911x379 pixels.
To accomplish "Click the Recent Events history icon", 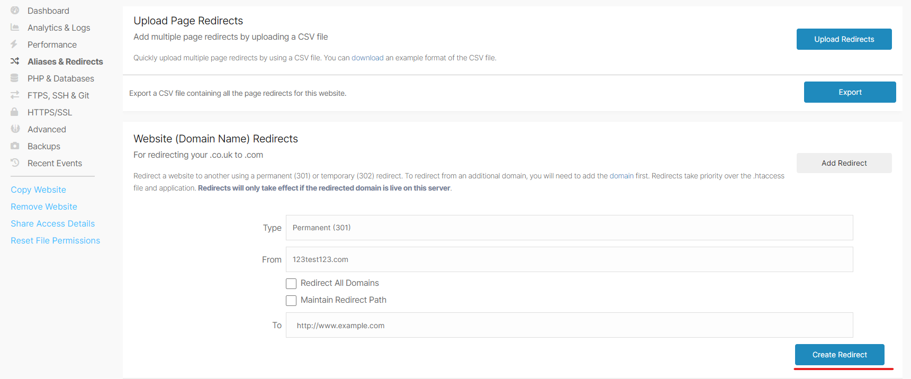I will 15,163.
